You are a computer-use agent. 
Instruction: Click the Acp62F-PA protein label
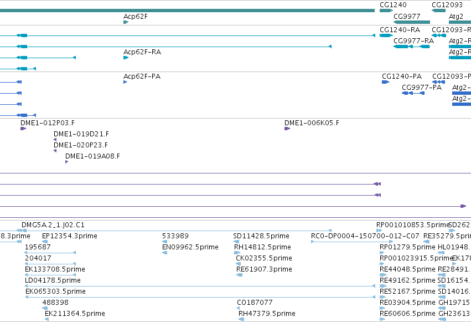coord(142,76)
